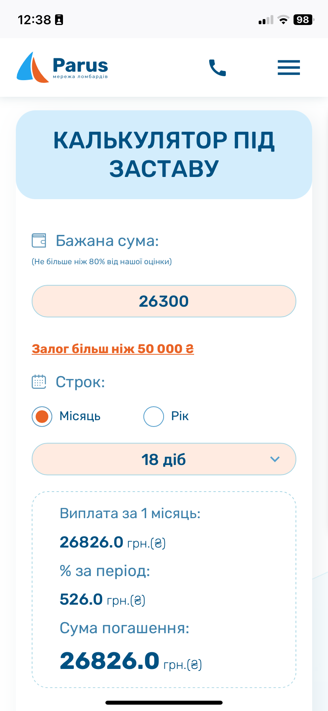Tap the Сума погашення total 26826.0
This screenshot has height=711, width=328.
pos(110,661)
